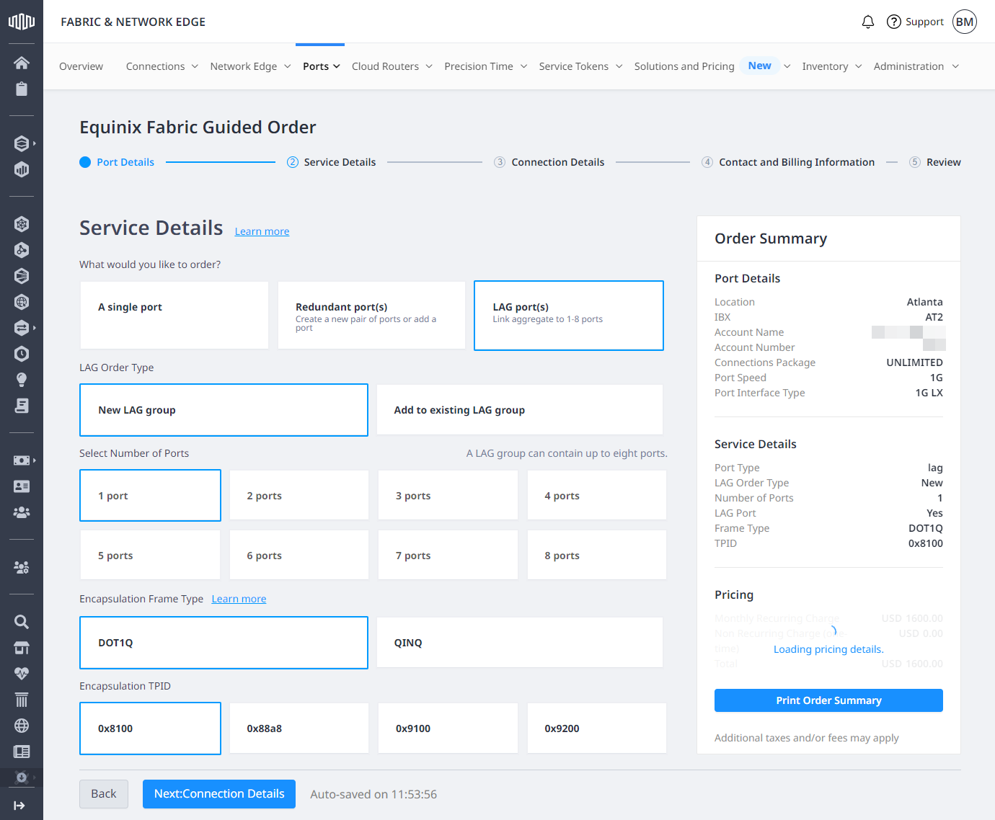
Task: Click the pillar column icon in sidebar
Action: pyautogui.click(x=22, y=700)
